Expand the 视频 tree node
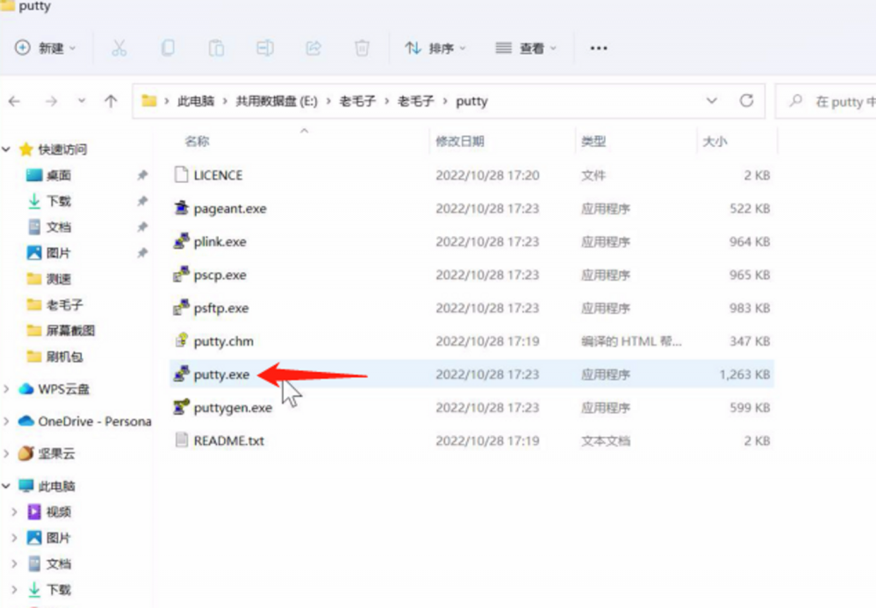The width and height of the screenshot is (876, 608). [x=15, y=512]
